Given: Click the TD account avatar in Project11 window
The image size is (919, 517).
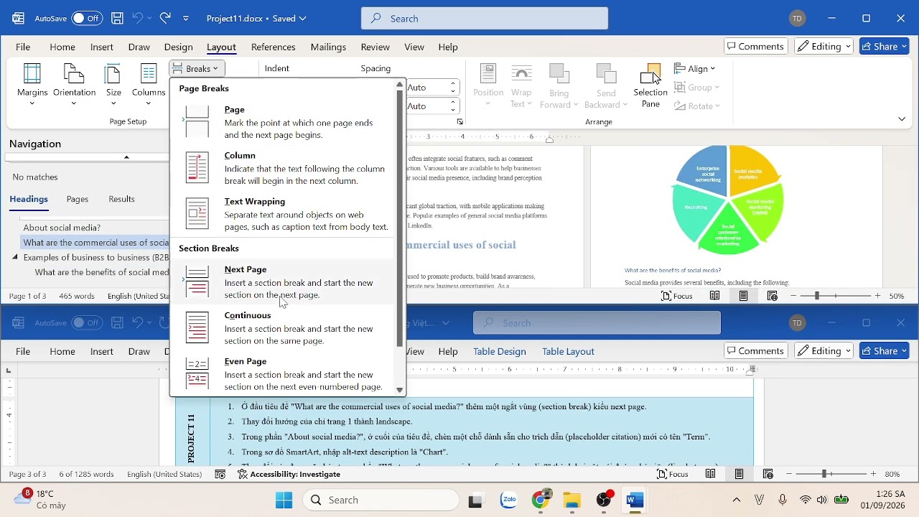Looking at the screenshot, I should pos(798,19).
